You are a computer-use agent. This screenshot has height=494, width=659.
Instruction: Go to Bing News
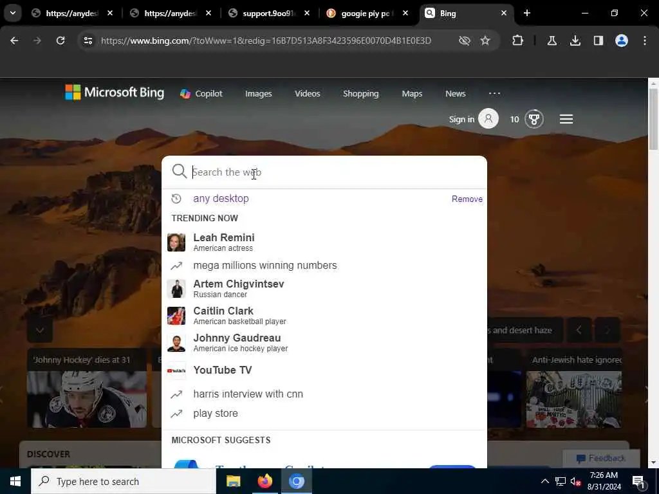[x=455, y=94]
